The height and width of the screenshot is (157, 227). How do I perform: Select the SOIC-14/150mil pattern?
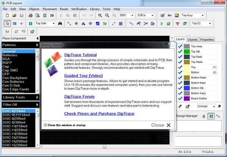coord(15,126)
